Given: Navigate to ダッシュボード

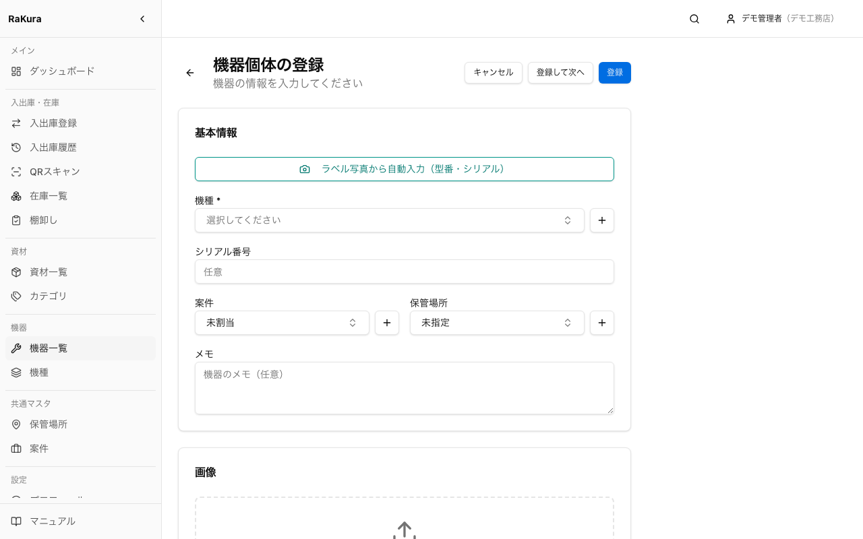Looking at the screenshot, I should point(80,71).
